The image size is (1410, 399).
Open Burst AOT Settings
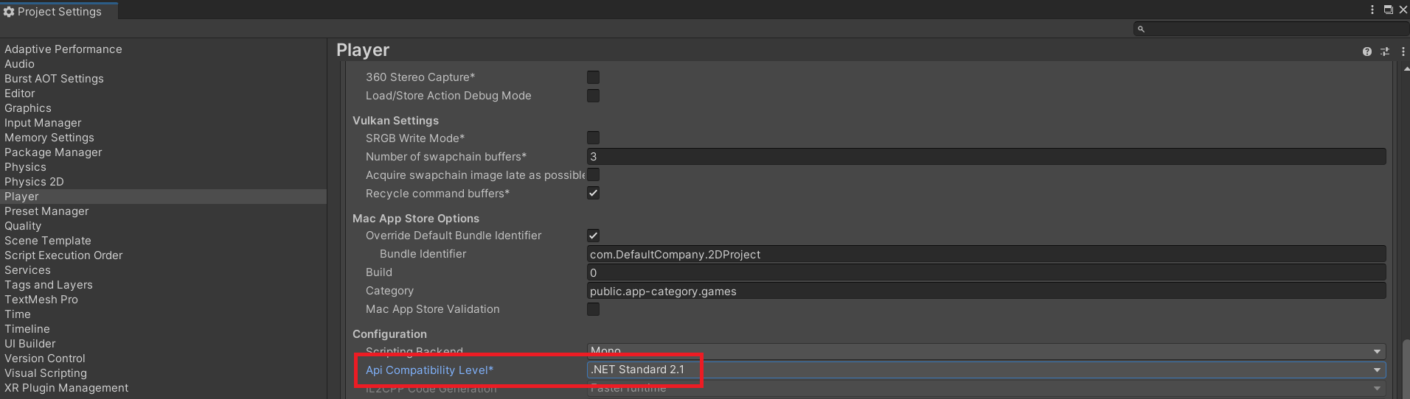[x=54, y=79]
